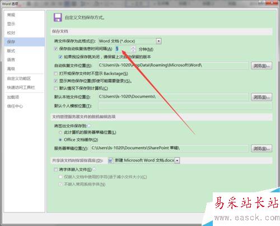Select the Office 文档缓存 radio option
280x226 pixels.
pos(60,140)
